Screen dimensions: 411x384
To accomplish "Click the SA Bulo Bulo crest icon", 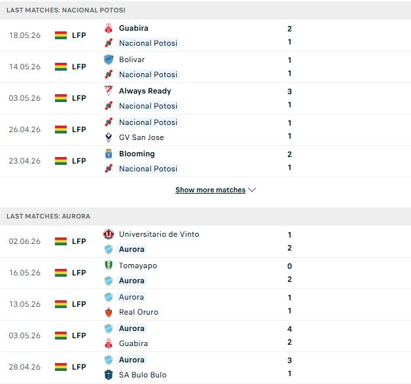I will point(109,375).
